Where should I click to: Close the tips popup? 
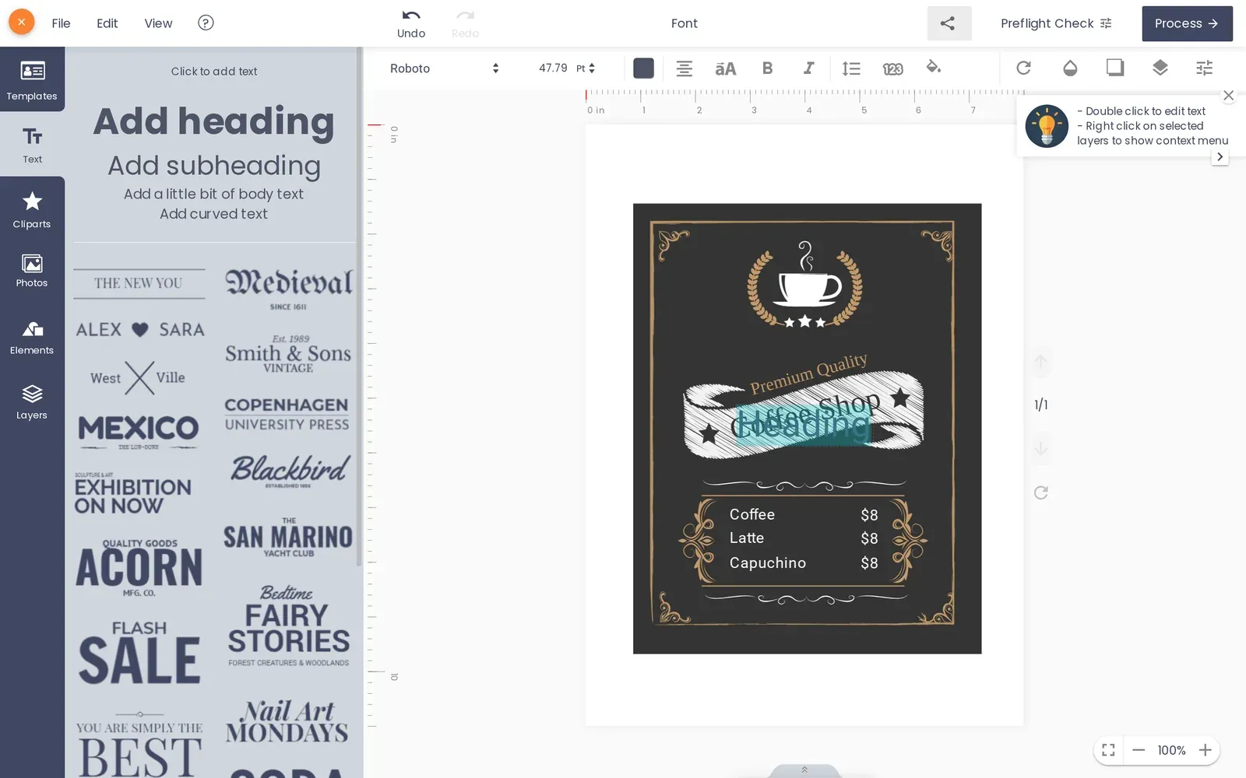(x=1228, y=96)
